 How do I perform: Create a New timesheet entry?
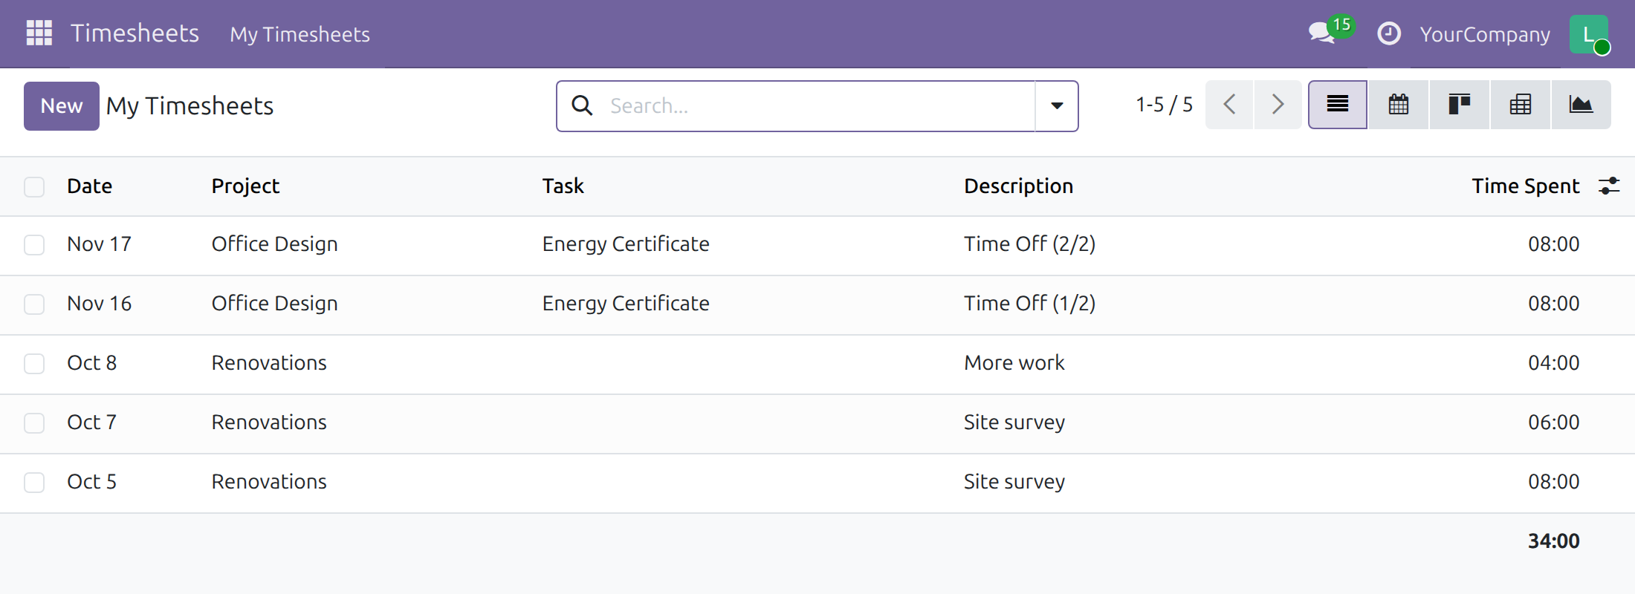pyautogui.click(x=62, y=106)
